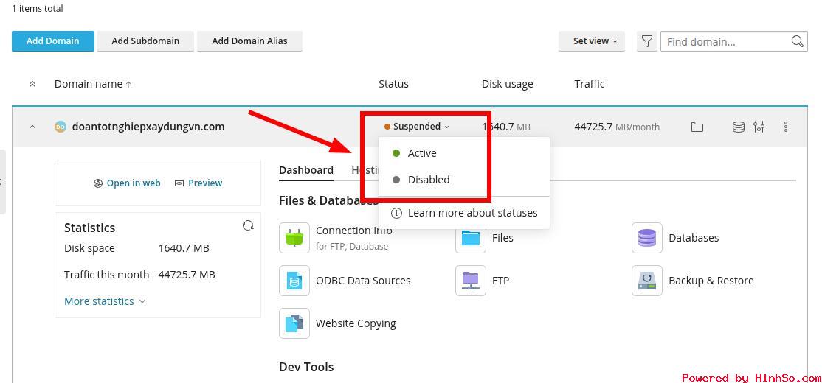
Task: Open the Connection Info icon
Action: click(294, 238)
